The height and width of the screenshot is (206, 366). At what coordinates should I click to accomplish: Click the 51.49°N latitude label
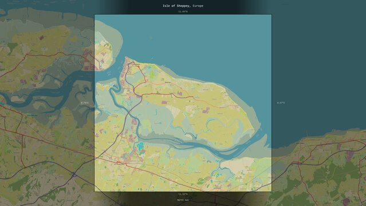pos(183,11)
